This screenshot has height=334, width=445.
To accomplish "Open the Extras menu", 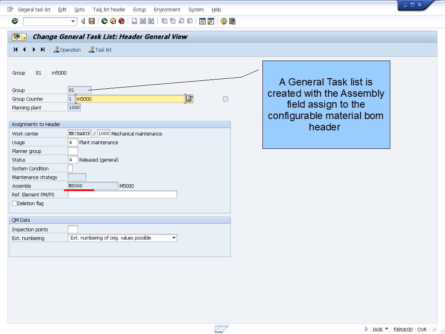I will (x=139, y=9).
